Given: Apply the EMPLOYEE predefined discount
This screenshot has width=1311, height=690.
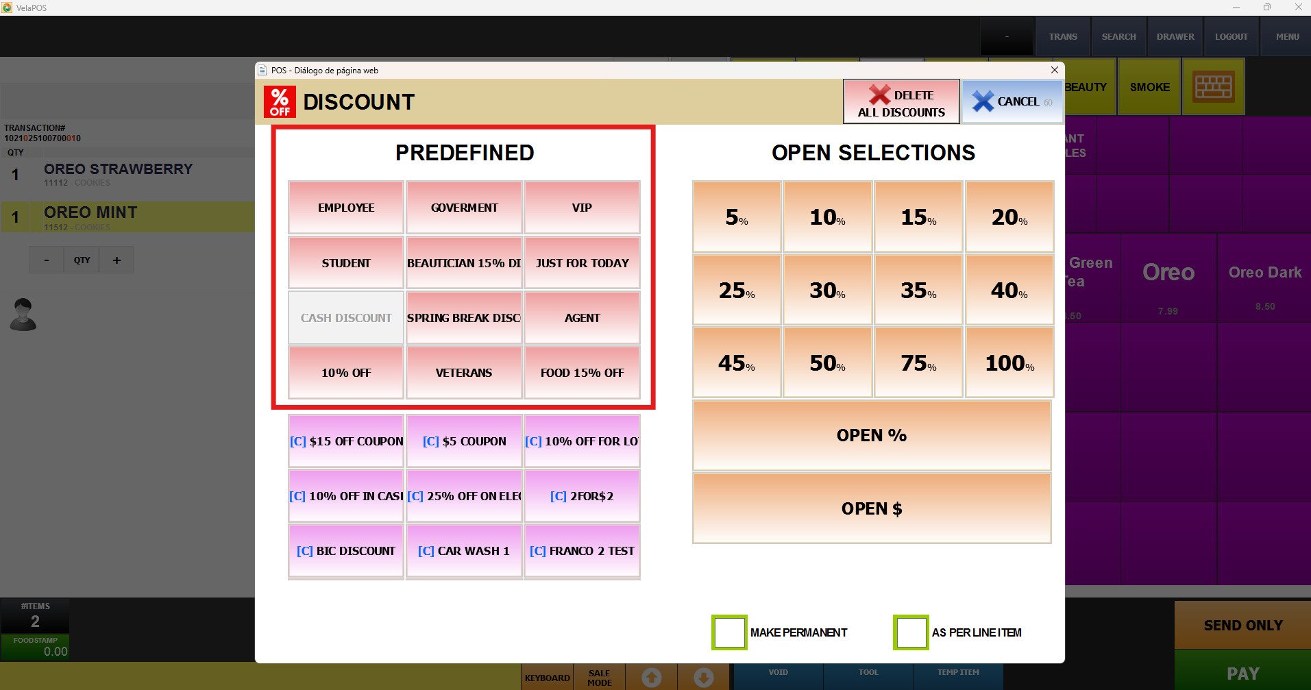Looking at the screenshot, I should (x=346, y=208).
